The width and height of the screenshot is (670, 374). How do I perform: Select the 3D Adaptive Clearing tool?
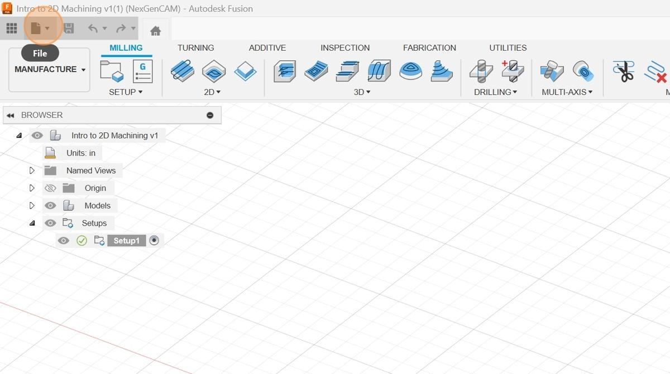[285, 71]
